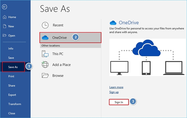Click the Browse label
The image size is (187, 118).
coord(58,76)
